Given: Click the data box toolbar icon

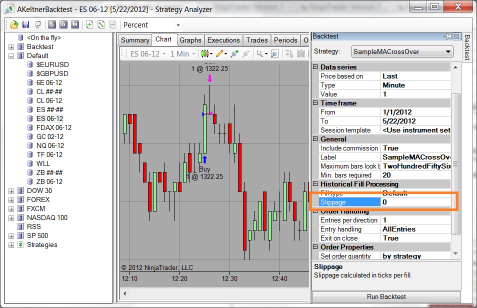Looking at the screenshot, I should pyautogui.click(x=289, y=54).
